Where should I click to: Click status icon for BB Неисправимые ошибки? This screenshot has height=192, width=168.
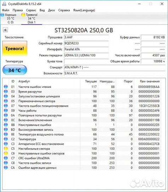pos(6,125)
